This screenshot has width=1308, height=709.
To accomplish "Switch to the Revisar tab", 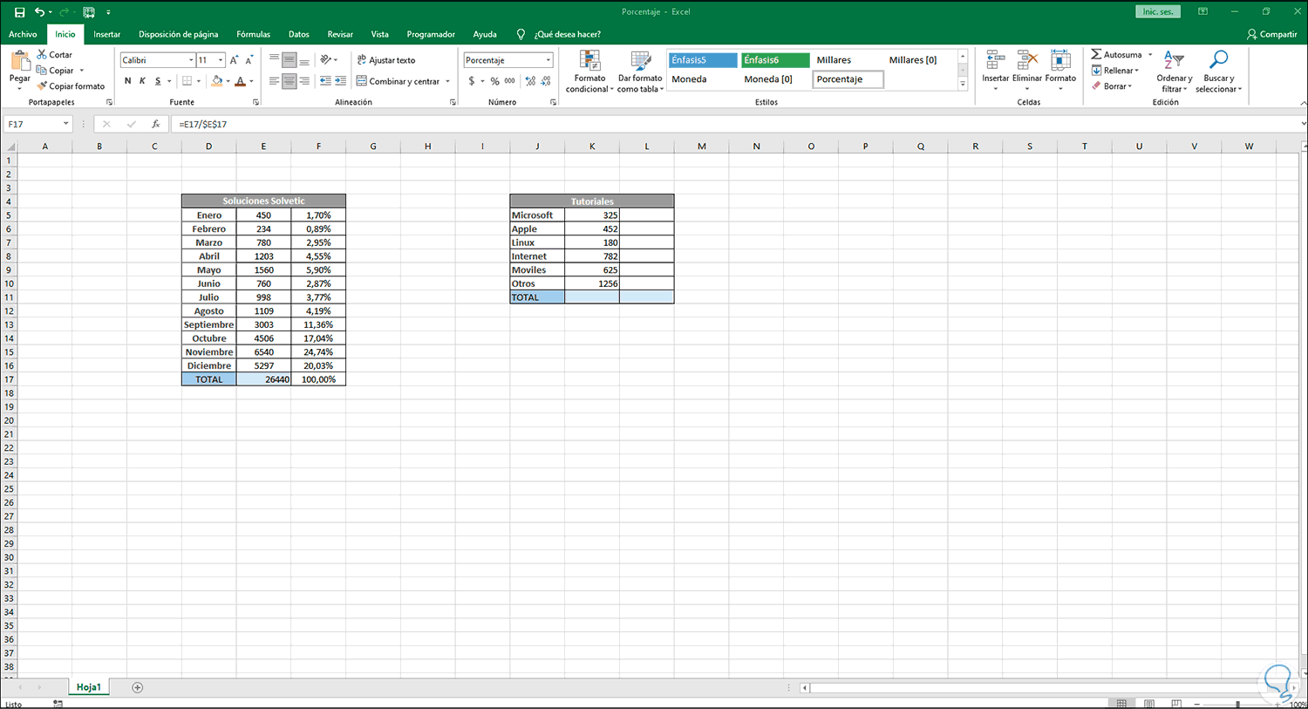I will [x=340, y=34].
